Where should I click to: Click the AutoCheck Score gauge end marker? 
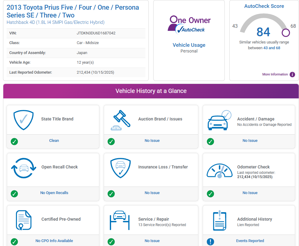tap(285, 33)
